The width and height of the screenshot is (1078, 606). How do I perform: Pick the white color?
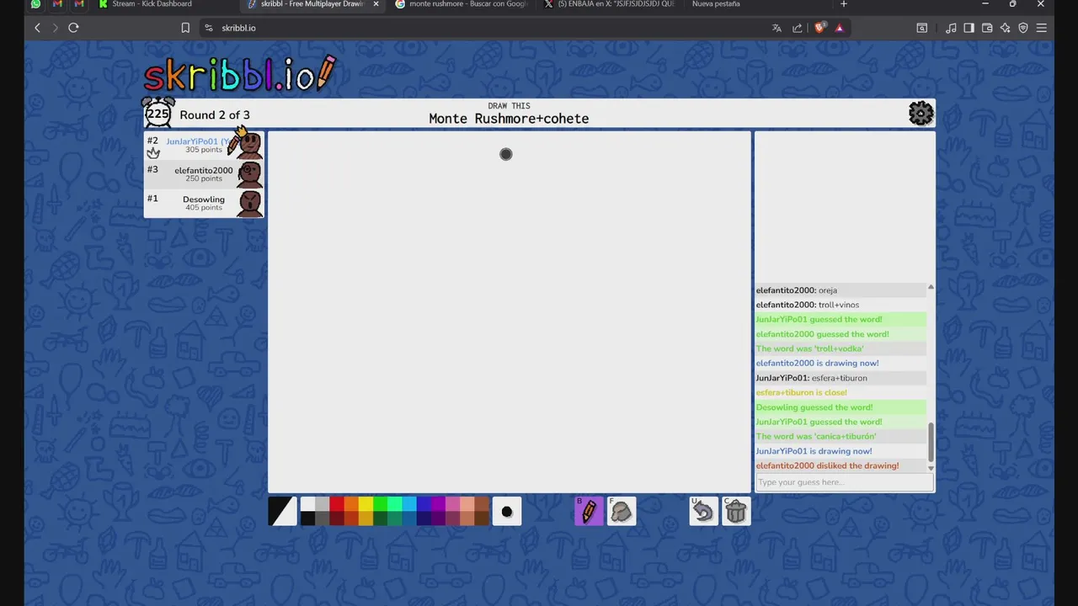pos(307,504)
